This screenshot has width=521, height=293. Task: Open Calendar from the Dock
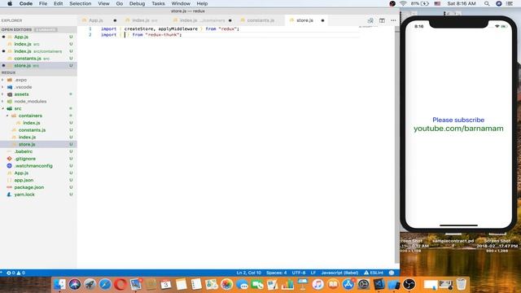166,284
